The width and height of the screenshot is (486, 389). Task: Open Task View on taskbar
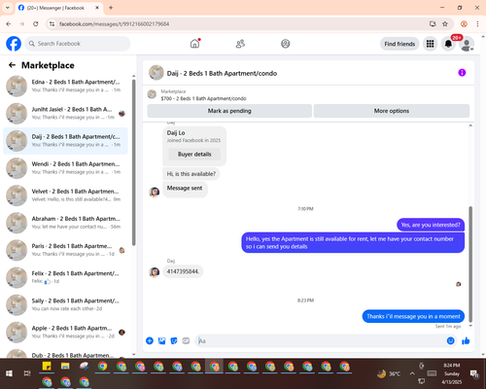pos(27,373)
